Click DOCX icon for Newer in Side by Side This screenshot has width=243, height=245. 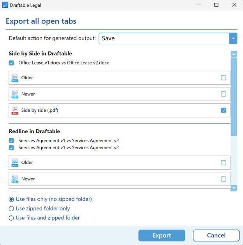15,94
